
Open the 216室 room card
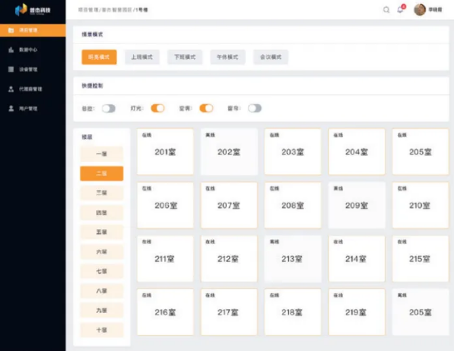165,312
